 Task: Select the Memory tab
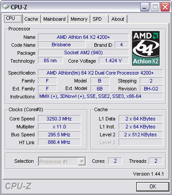pos(79,19)
